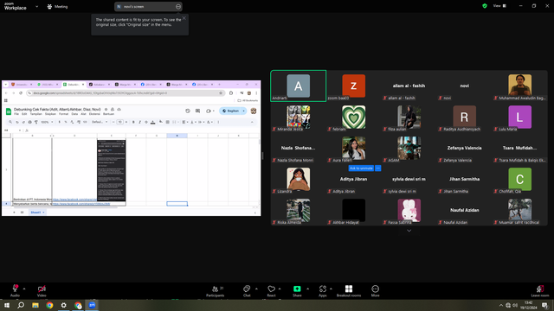Open the Bagikan dropdown arrow
Screen dimensions: 554x311
click(244, 111)
